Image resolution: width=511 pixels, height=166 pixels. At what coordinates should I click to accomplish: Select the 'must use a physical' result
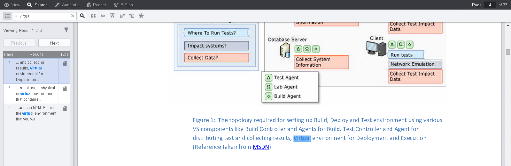35,94
